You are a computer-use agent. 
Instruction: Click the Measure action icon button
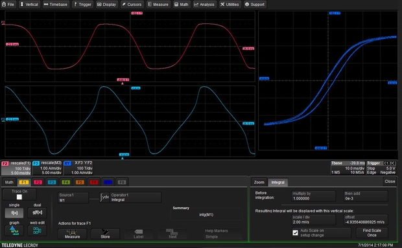click(x=73, y=234)
